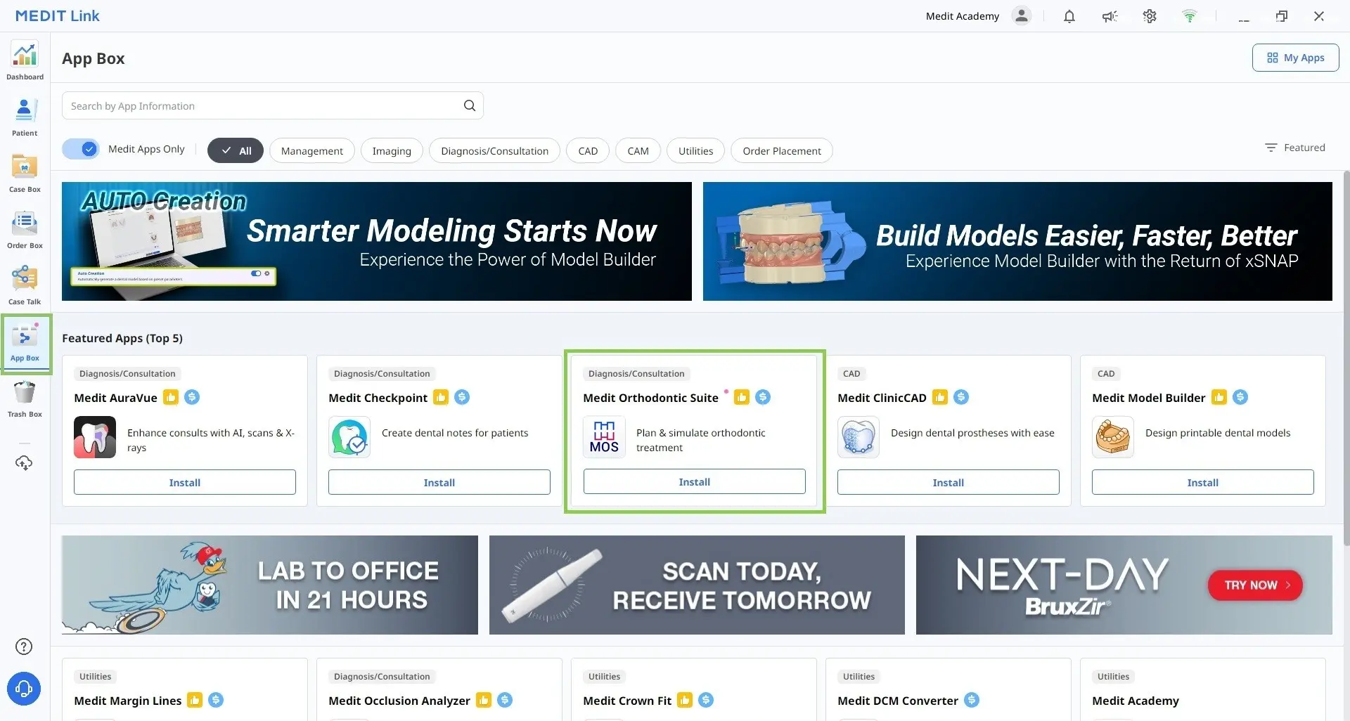Open the Featured sort dropdown
Viewport: 1350px width, 721px height.
[1295, 148]
